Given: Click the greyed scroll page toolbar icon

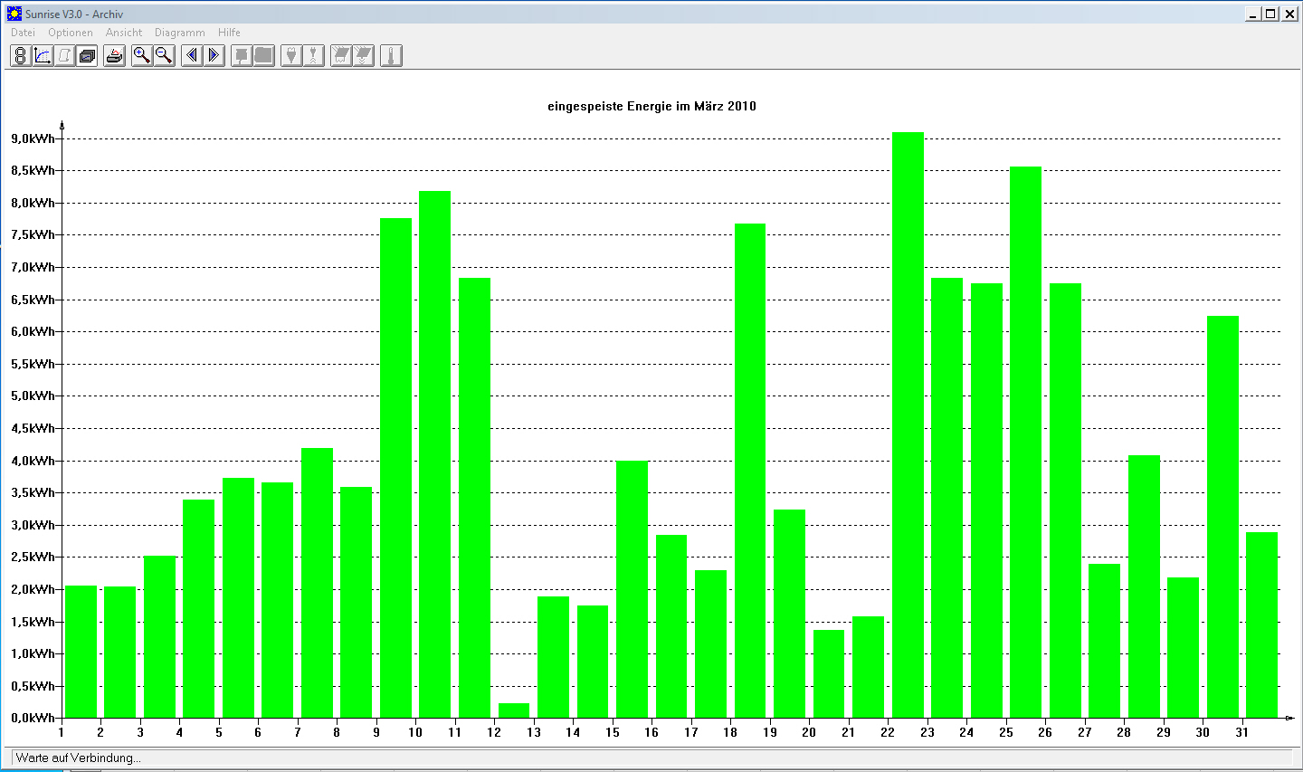Looking at the screenshot, I should [64, 56].
